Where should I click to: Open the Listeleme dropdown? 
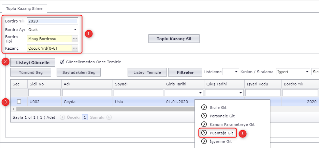click(236, 72)
